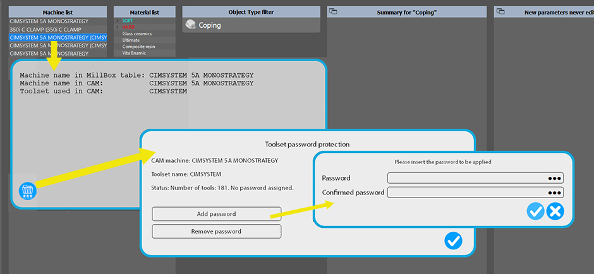The image size is (594, 274).
Task: Expand the HARD material group arrow
Action: tap(118, 27)
